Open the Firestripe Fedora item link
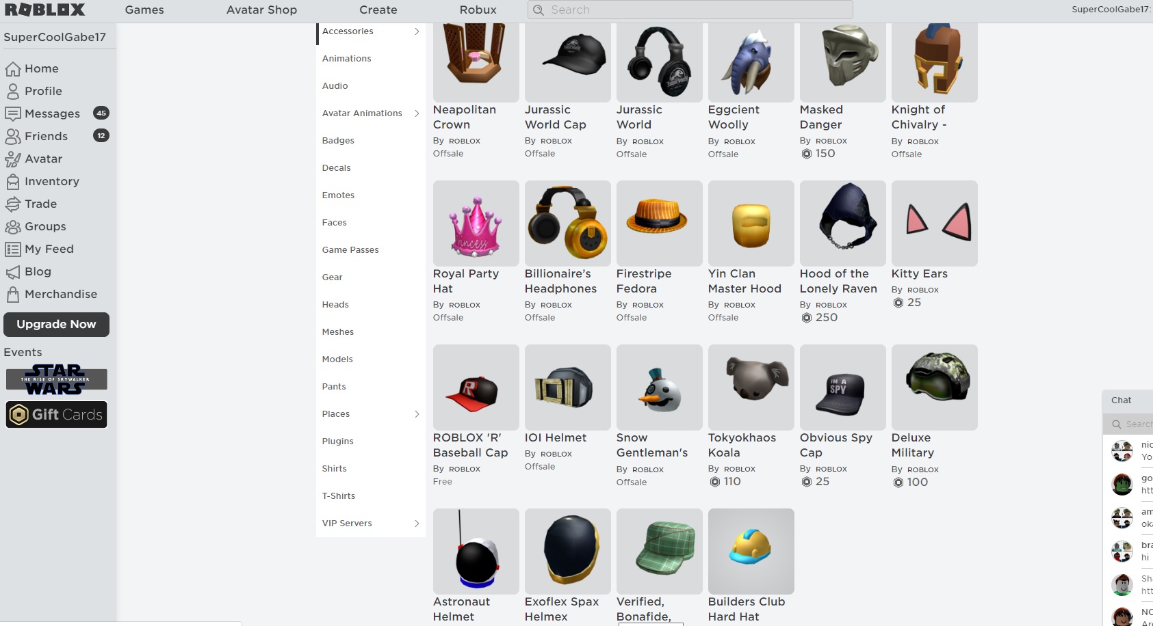1153x626 pixels. tap(644, 282)
